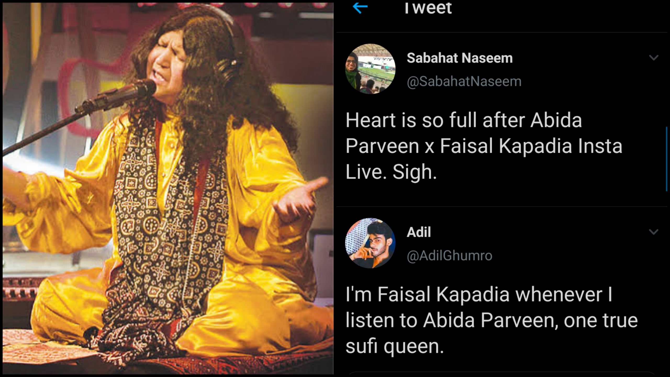
Task: Open the photo of the singer in yellow
Action: (x=167, y=189)
